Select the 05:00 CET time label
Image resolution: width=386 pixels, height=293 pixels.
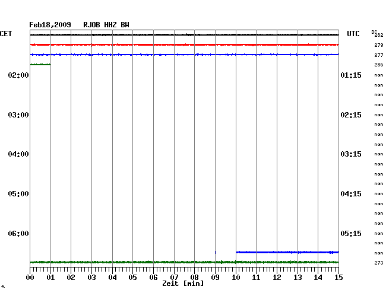click(18, 194)
